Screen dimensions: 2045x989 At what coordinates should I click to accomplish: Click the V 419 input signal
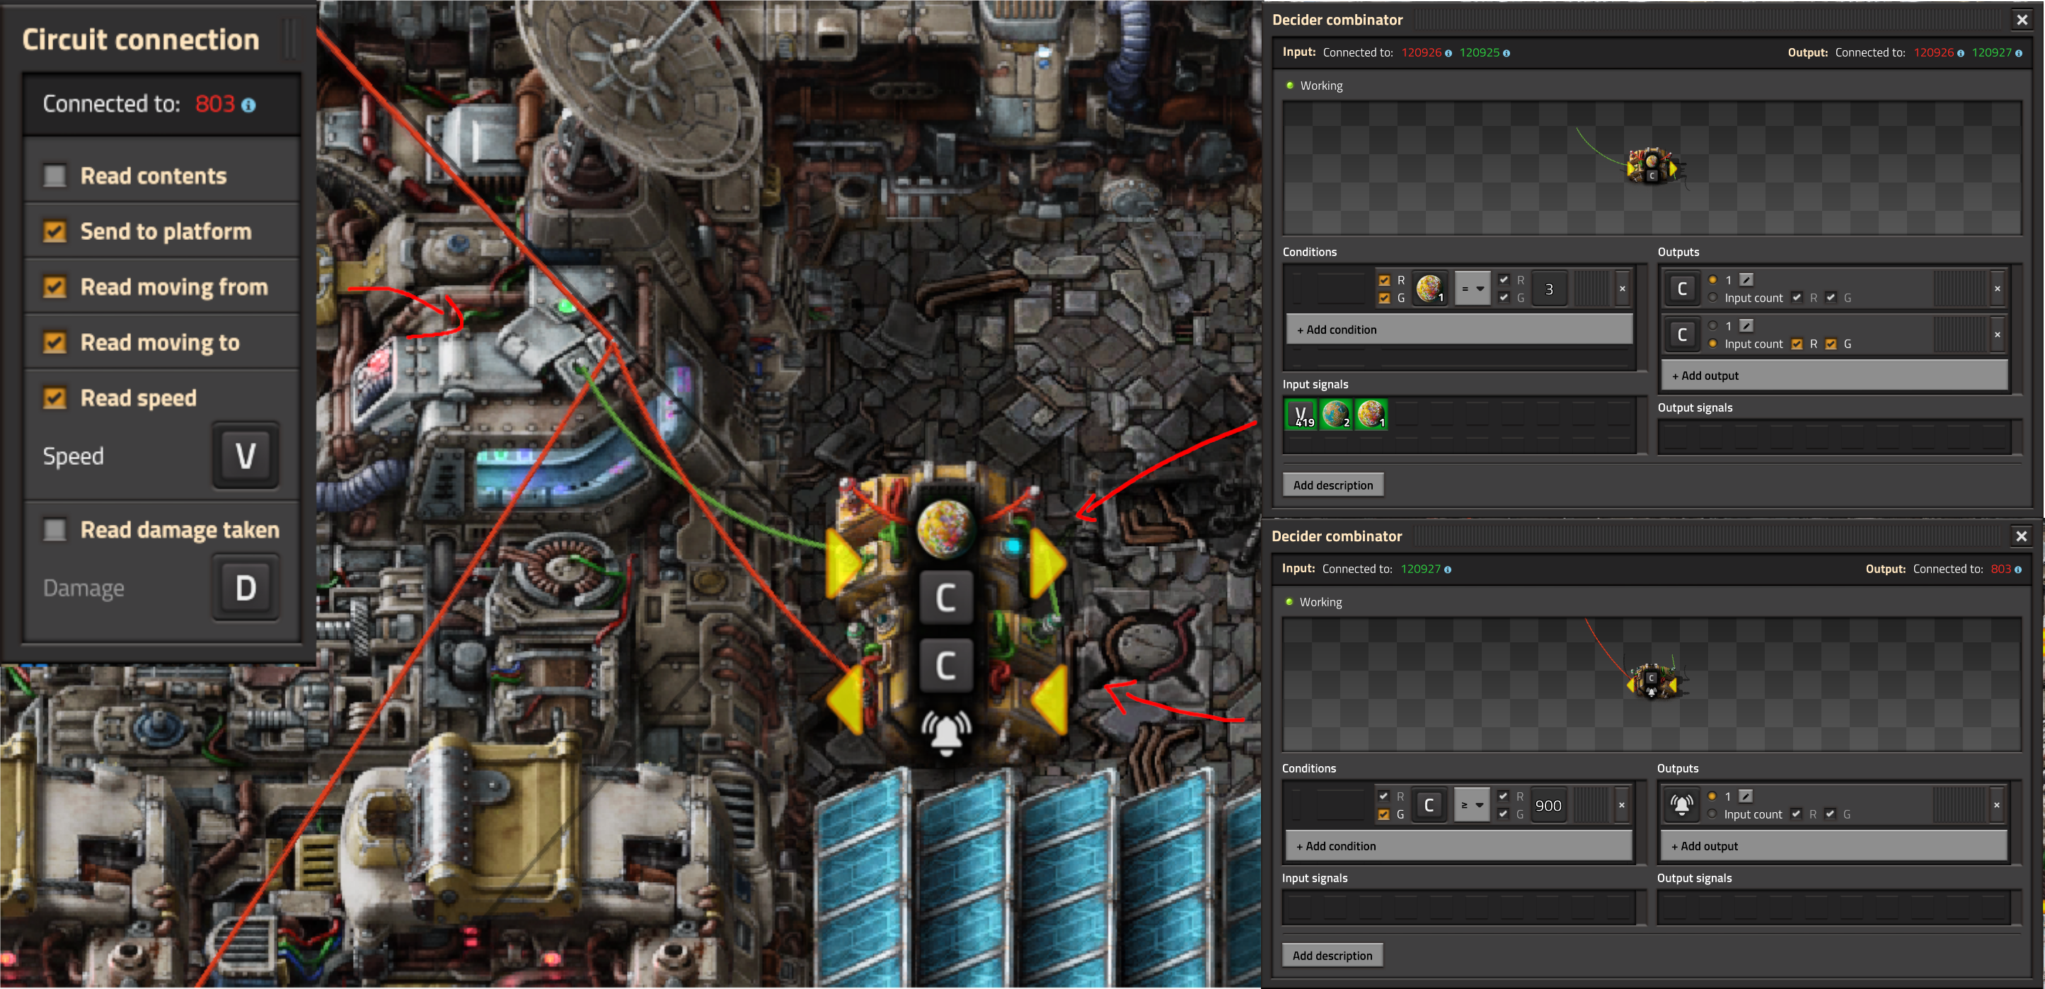(x=1302, y=415)
